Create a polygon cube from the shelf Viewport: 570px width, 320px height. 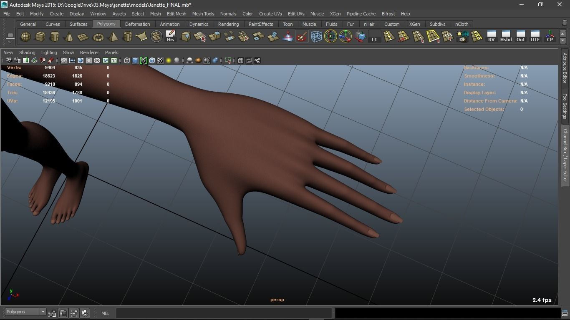coord(40,37)
